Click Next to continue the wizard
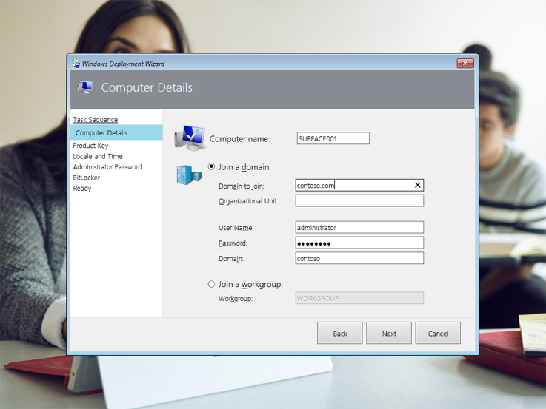 coord(389,334)
